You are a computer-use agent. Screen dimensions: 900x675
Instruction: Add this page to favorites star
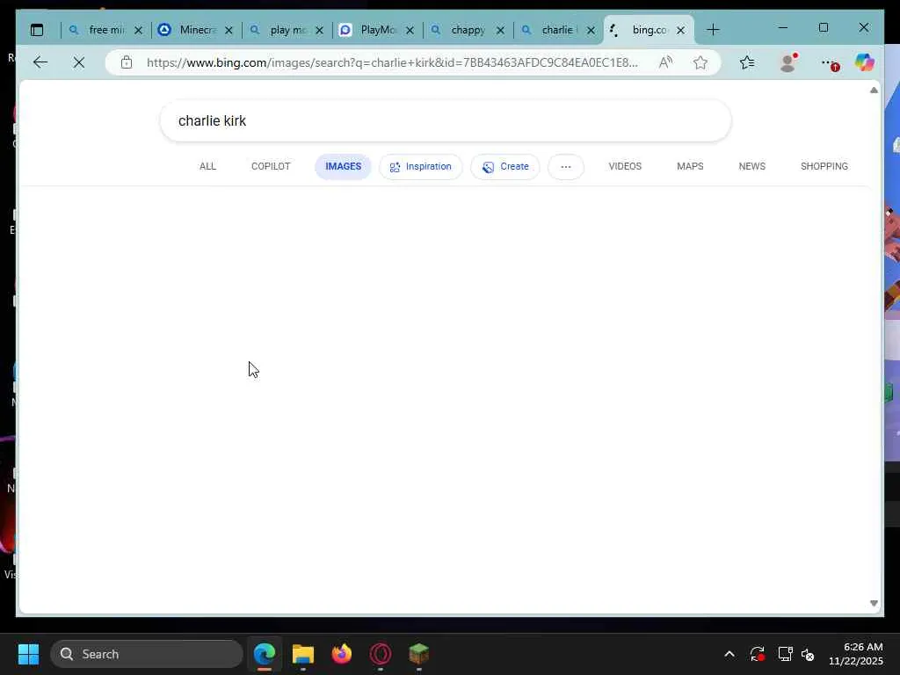[700, 62]
